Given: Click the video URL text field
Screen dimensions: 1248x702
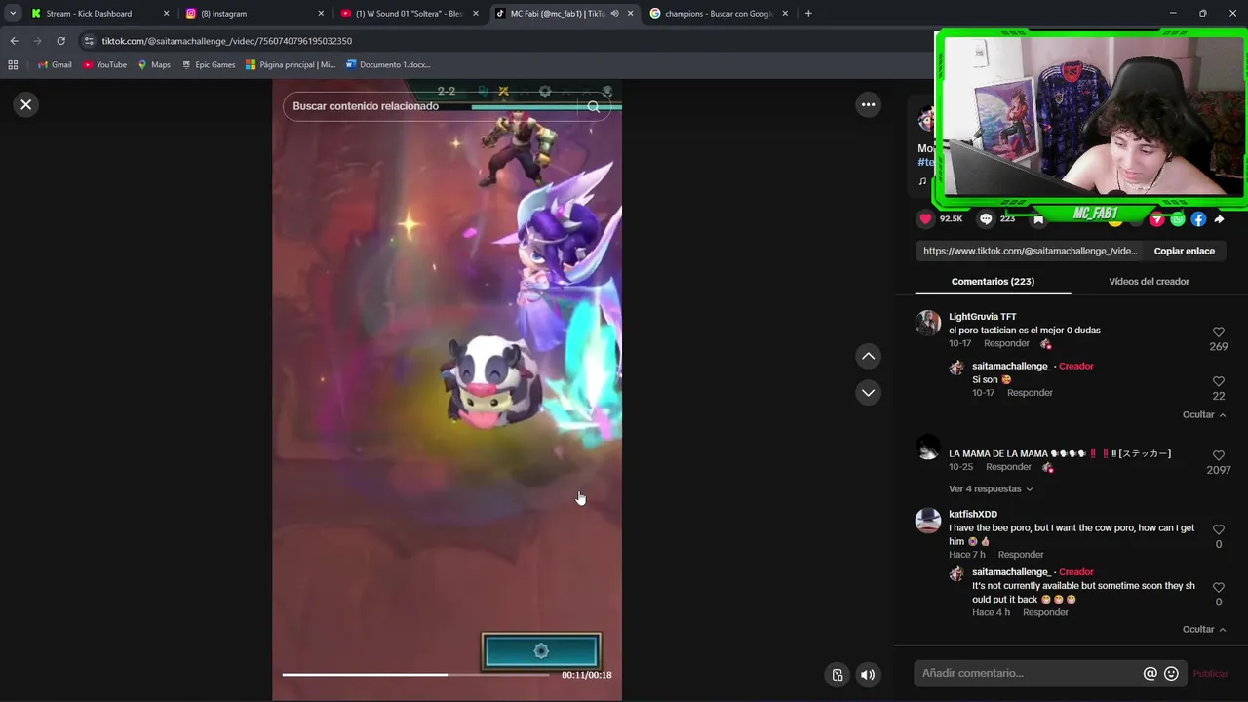Looking at the screenshot, I should pos(1030,251).
